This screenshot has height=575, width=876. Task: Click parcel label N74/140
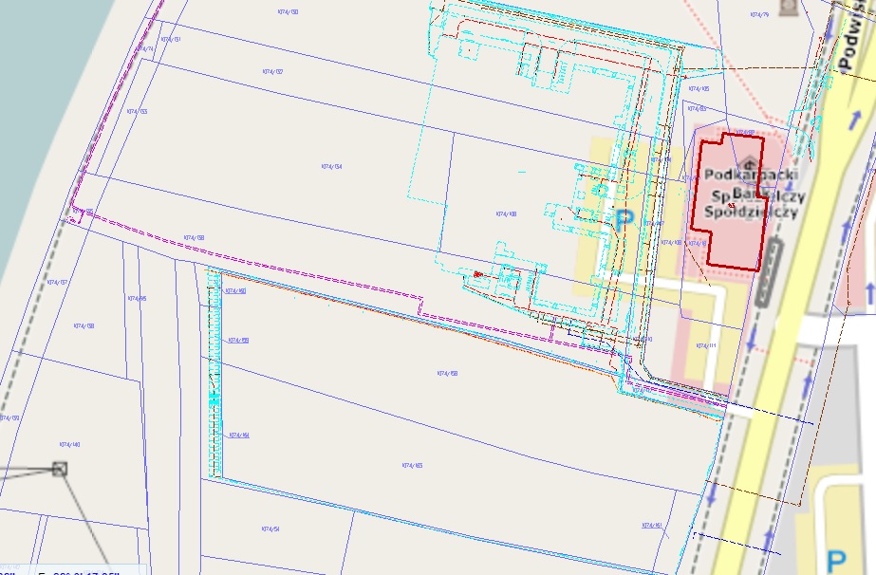click(70, 445)
